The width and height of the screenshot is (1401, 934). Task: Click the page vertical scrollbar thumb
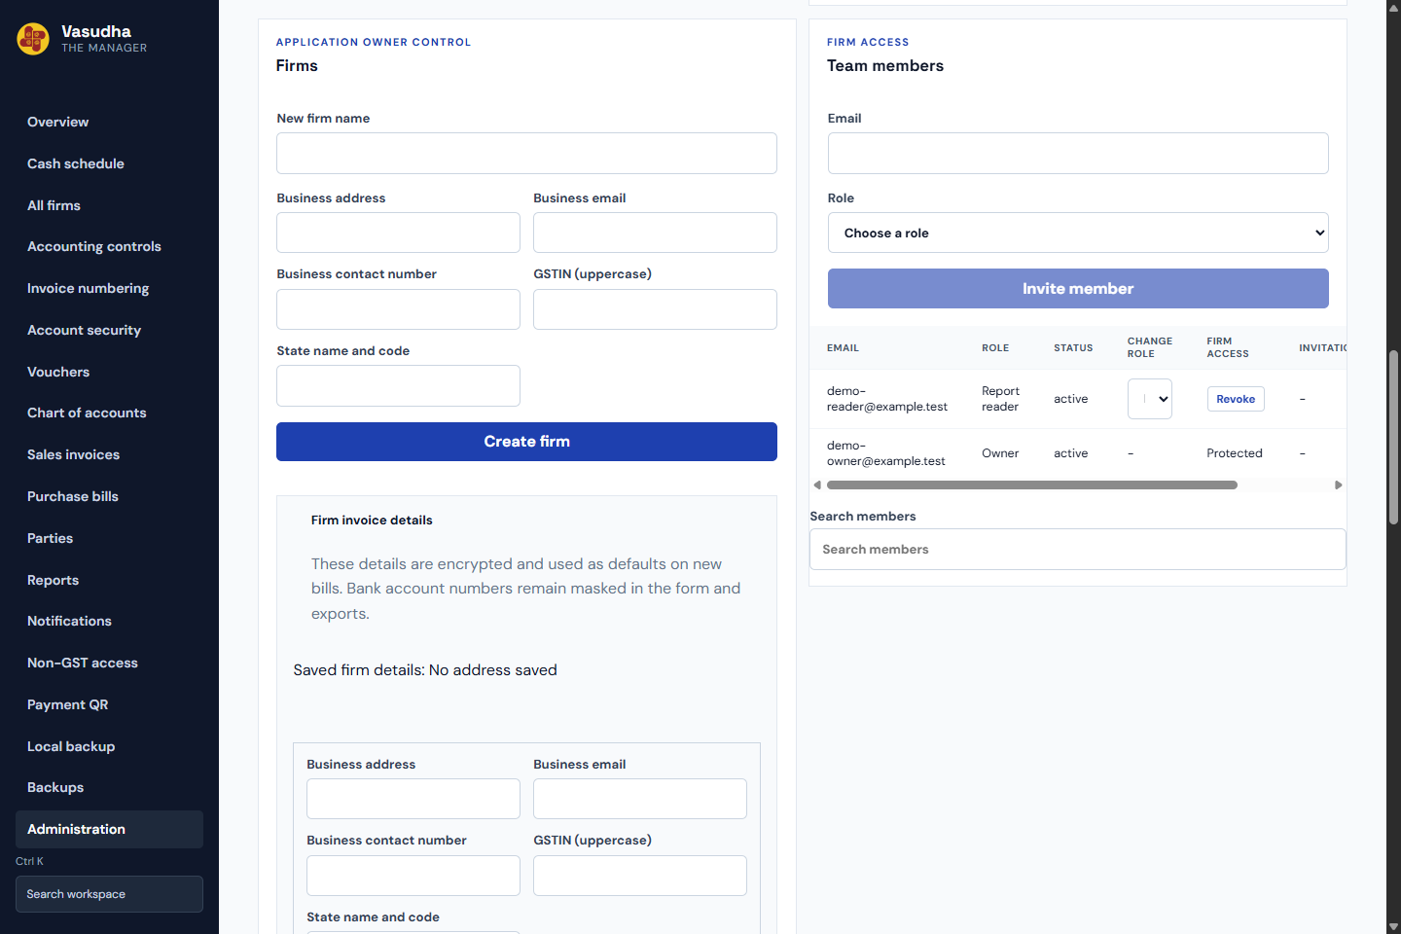coord(1393,438)
